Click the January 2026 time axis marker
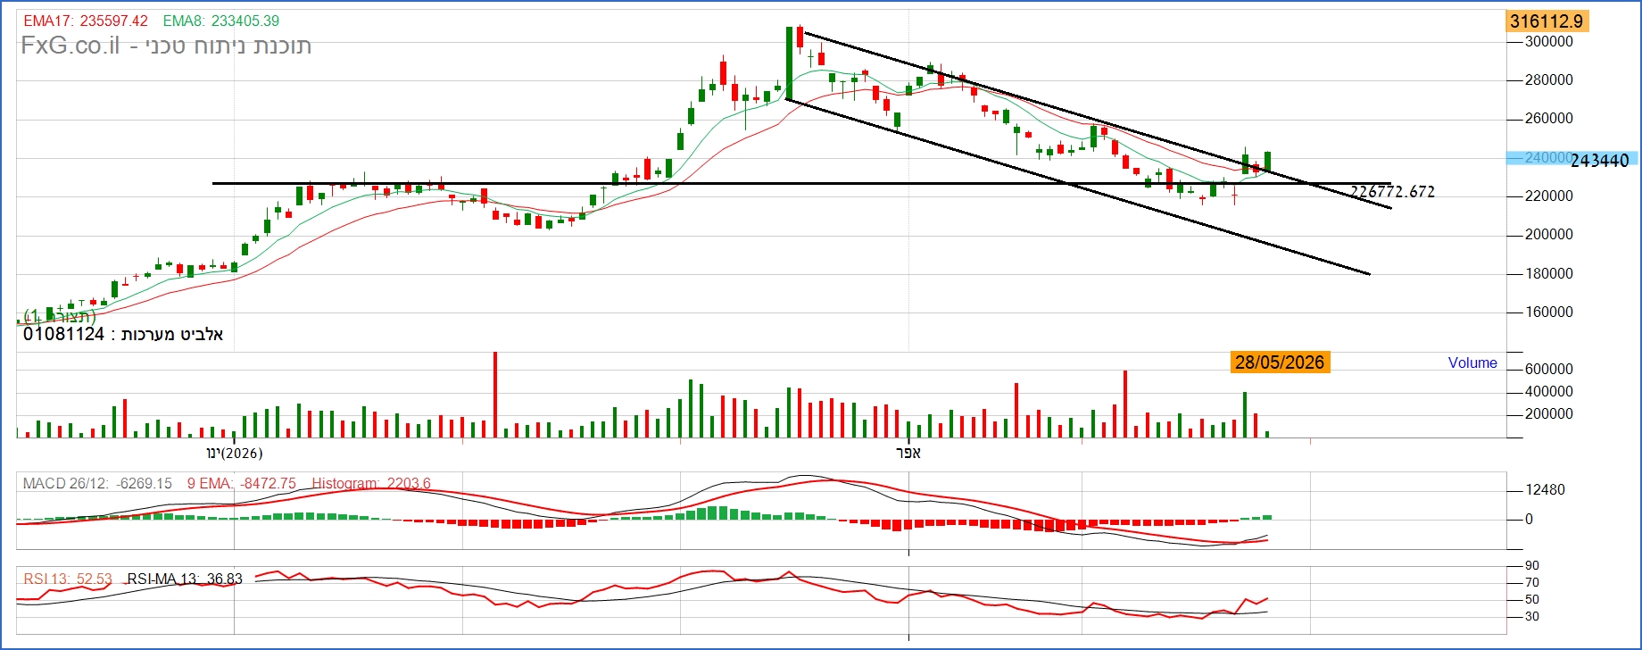1642x650 pixels. (x=235, y=453)
